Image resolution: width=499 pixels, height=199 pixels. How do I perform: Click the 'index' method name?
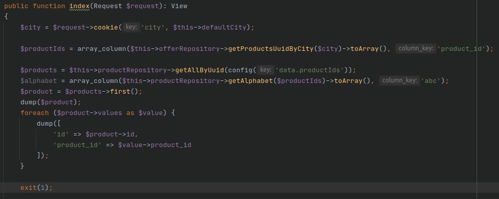point(79,6)
